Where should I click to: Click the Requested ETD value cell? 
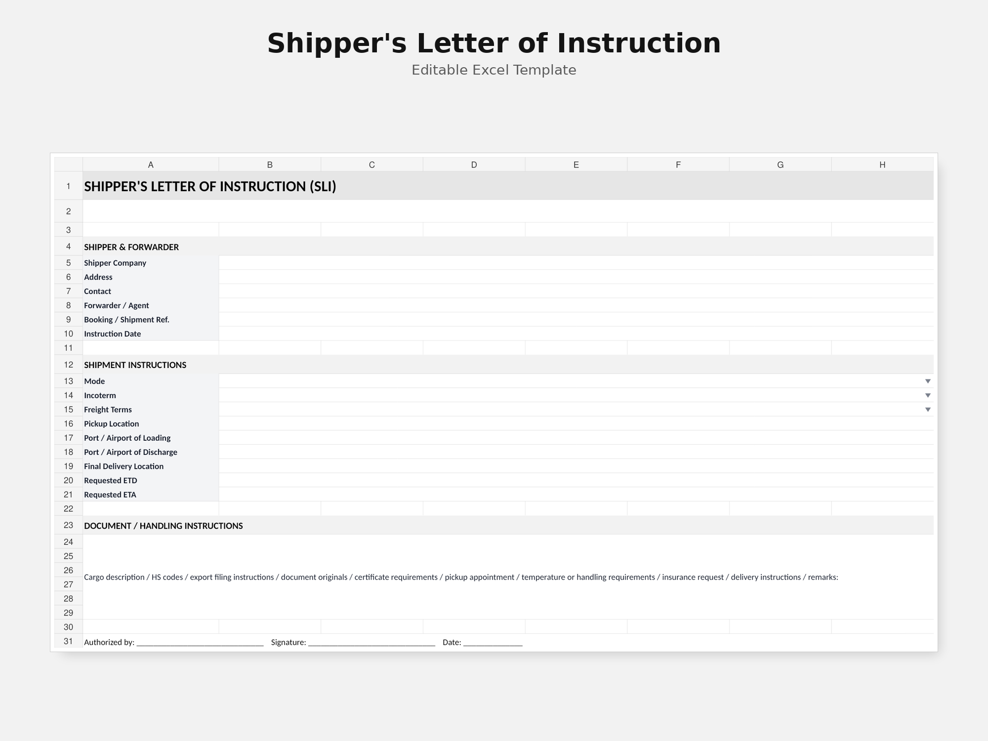pos(576,480)
